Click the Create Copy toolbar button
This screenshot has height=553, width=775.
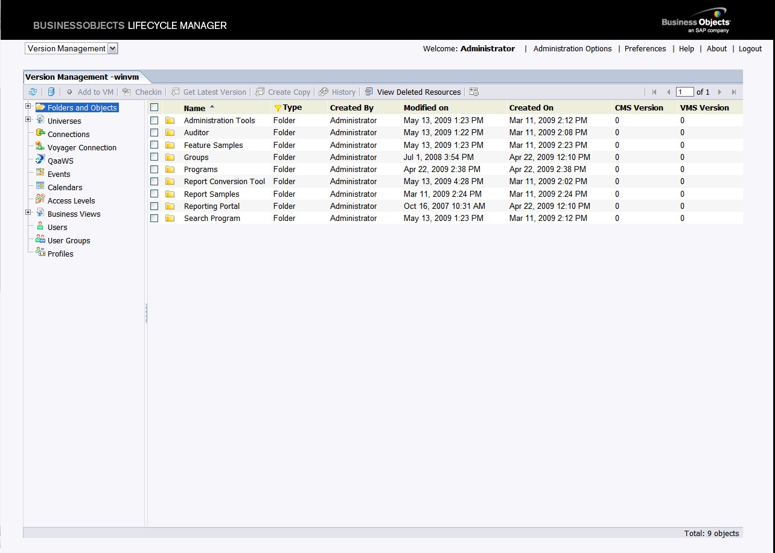tap(283, 92)
